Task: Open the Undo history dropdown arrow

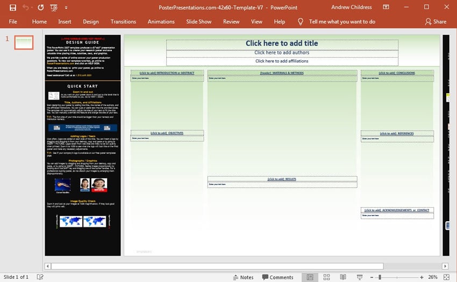Action: point(32,8)
